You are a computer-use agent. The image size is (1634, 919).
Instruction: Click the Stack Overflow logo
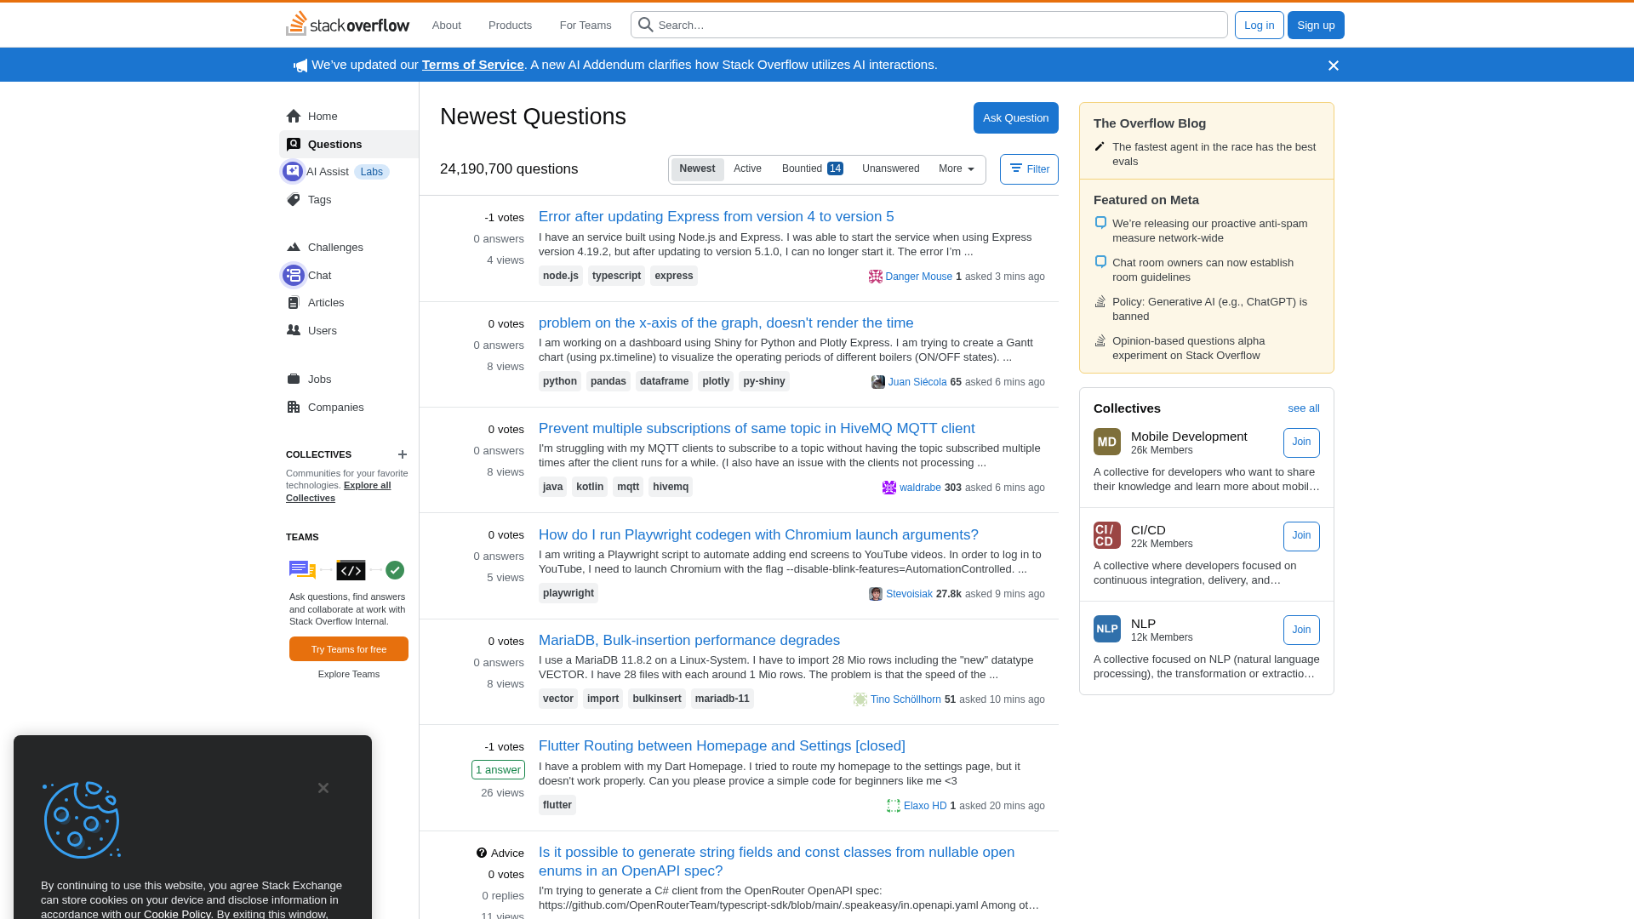[347, 25]
